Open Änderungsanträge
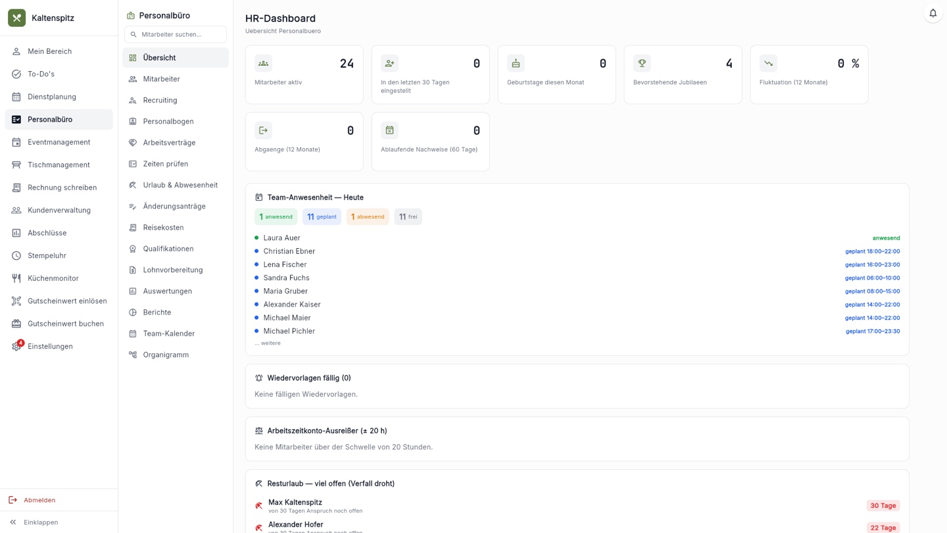Screen dimensions: 947x533 tap(176, 206)
